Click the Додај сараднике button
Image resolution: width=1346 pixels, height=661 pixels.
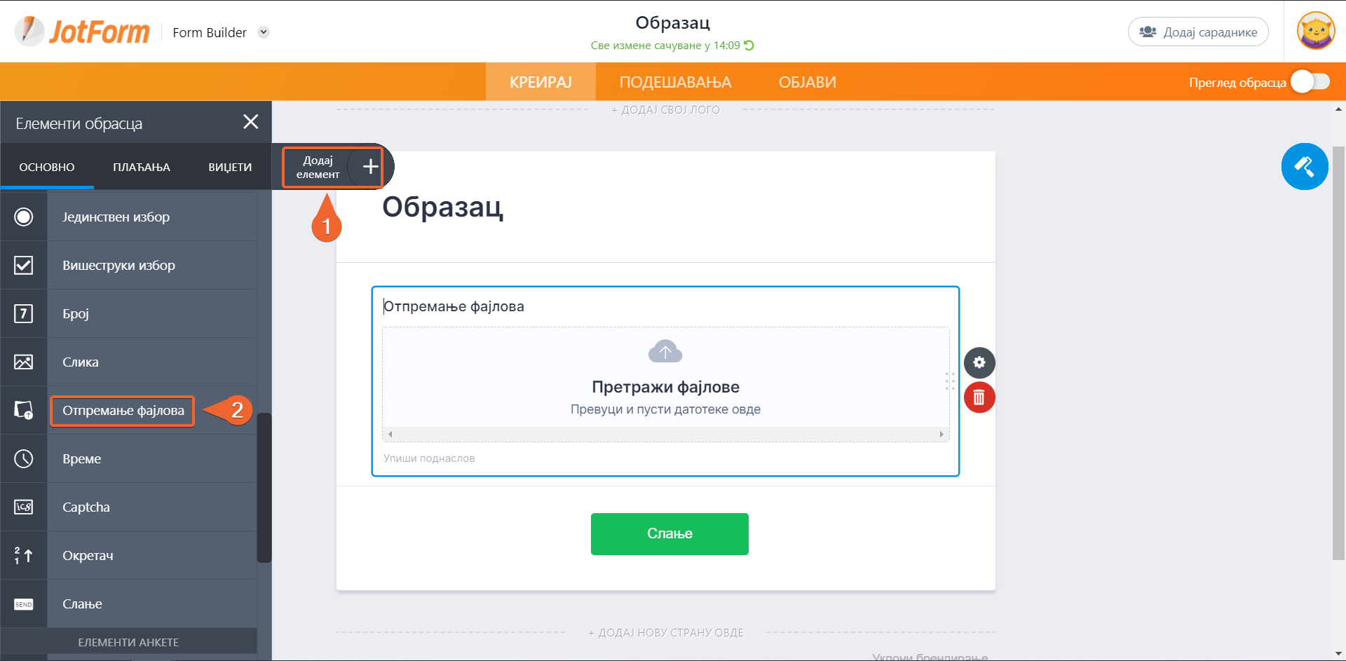coord(1197,32)
